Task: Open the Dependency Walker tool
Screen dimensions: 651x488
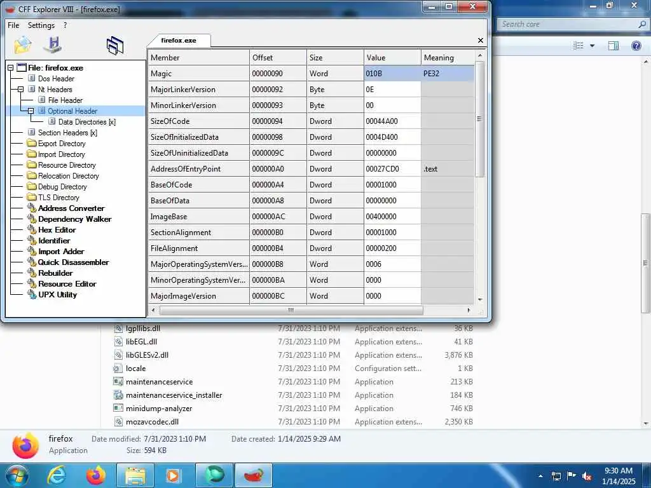Action: click(x=75, y=219)
